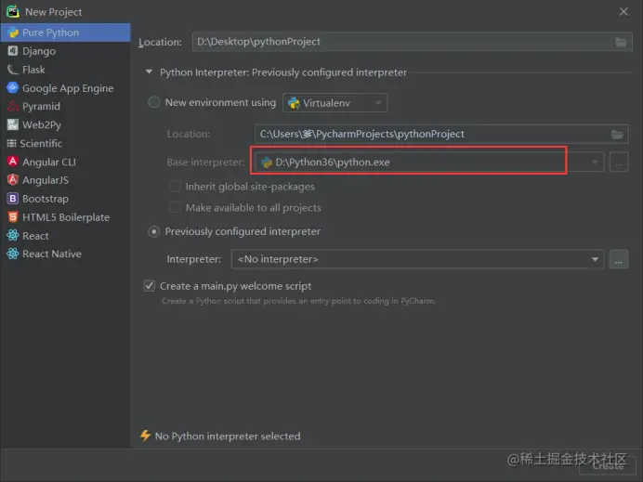
Task: Choose React project type
Action: (x=65, y=236)
